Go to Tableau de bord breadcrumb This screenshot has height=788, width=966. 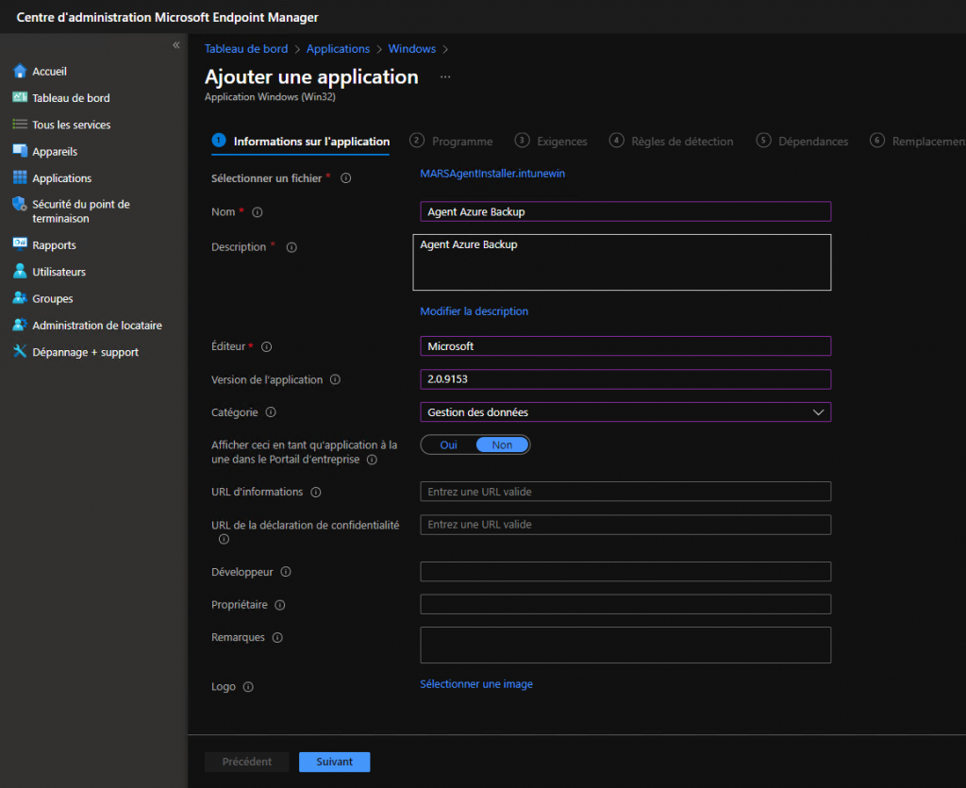[246, 49]
